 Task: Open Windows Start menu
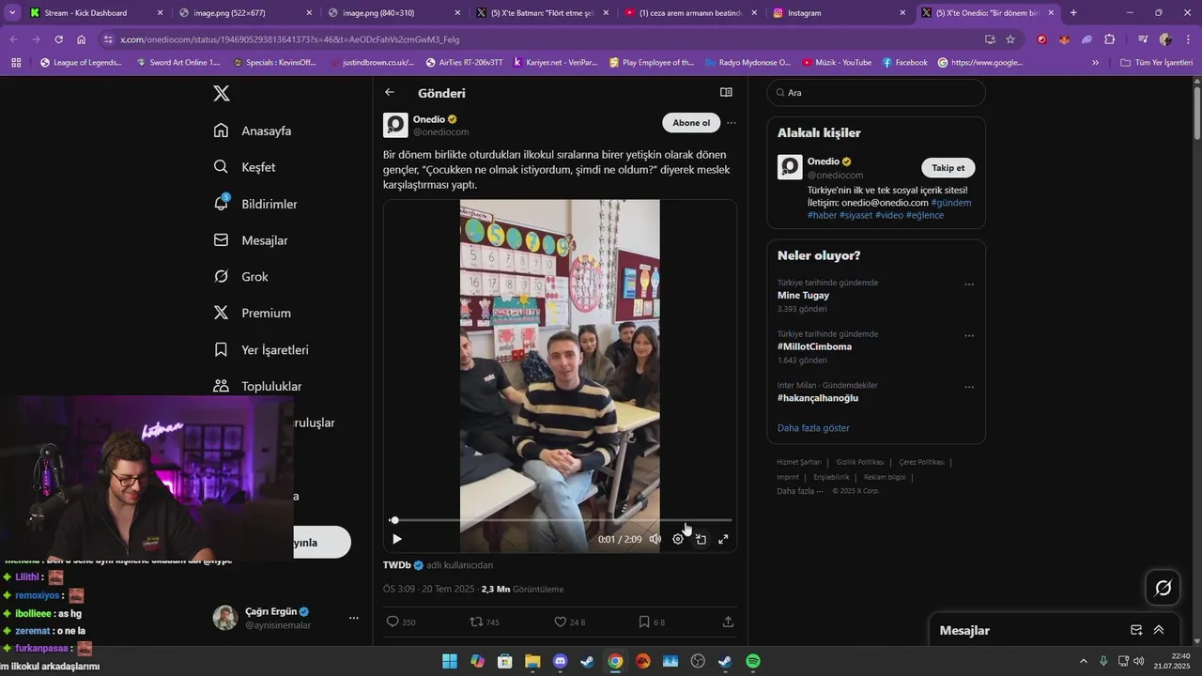[450, 661]
